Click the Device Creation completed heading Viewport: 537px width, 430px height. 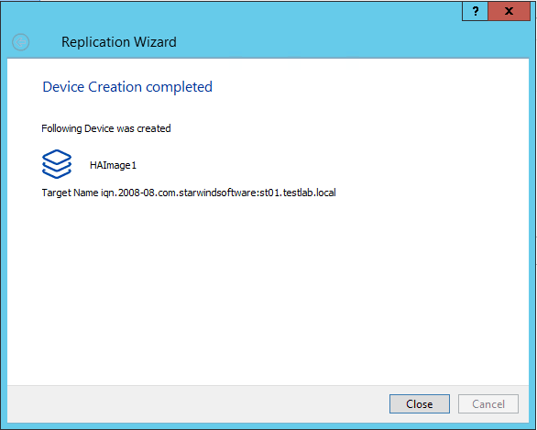point(127,87)
